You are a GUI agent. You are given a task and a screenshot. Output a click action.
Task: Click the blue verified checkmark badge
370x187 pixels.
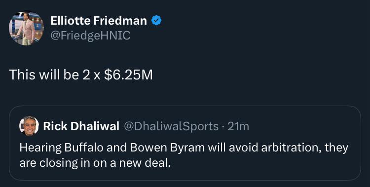[x=156, y=21]
